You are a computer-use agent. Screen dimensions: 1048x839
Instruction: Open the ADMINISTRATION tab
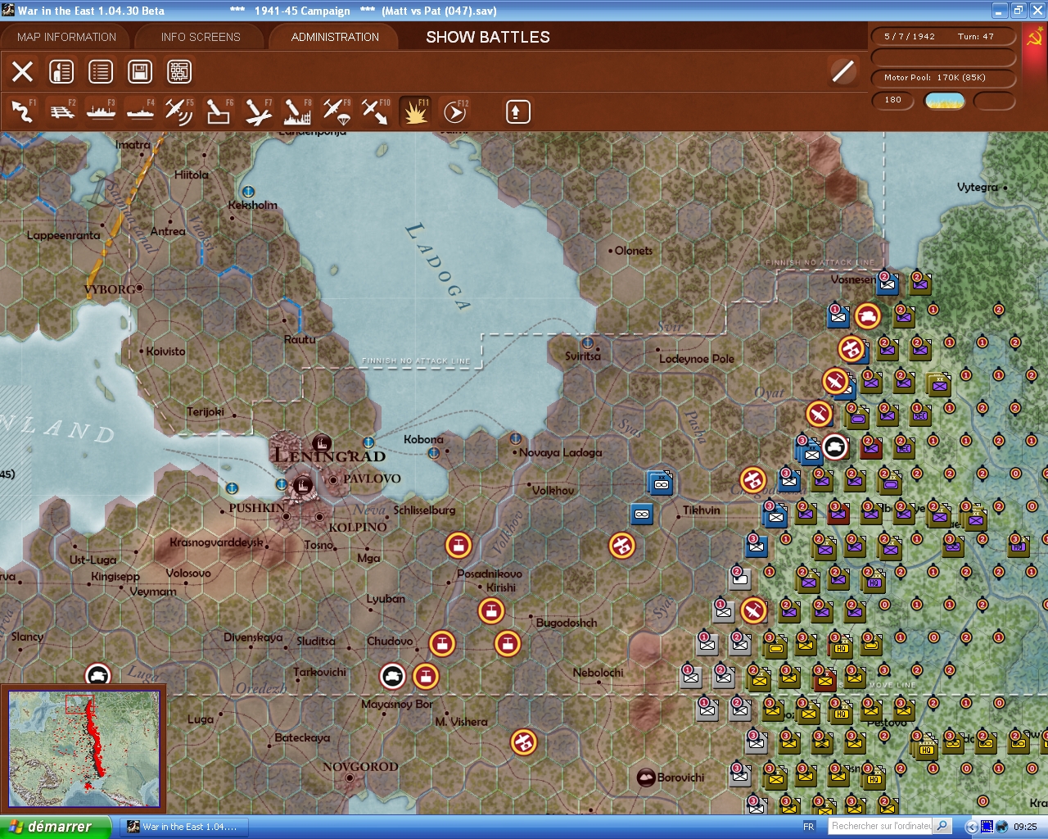335,37
